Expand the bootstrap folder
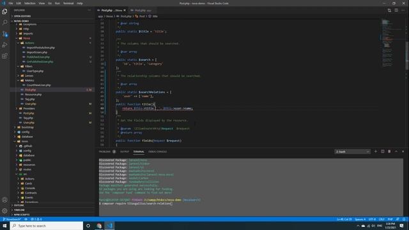Image resolution: width=409 pixels, height=230 pixels. coord(27,127)
